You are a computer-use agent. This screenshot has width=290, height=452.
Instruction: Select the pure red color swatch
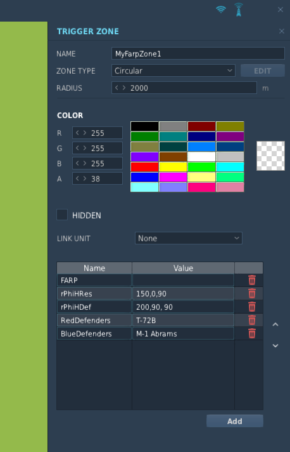pos(144,166)
